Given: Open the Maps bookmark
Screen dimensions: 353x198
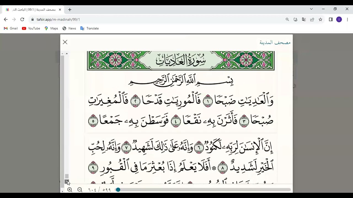Looking at the screenshot, I should pyautogui.click(x=51, y=28).
